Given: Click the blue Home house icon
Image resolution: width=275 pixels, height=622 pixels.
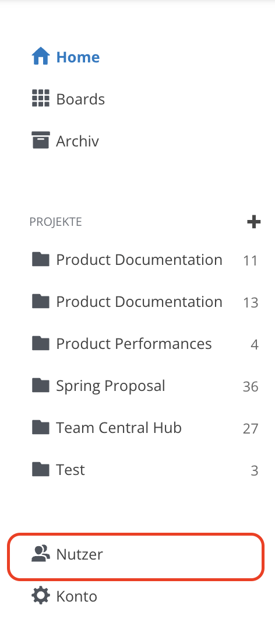Looking at the screenshot, I should pyautogui.click(x=40, y=57).
